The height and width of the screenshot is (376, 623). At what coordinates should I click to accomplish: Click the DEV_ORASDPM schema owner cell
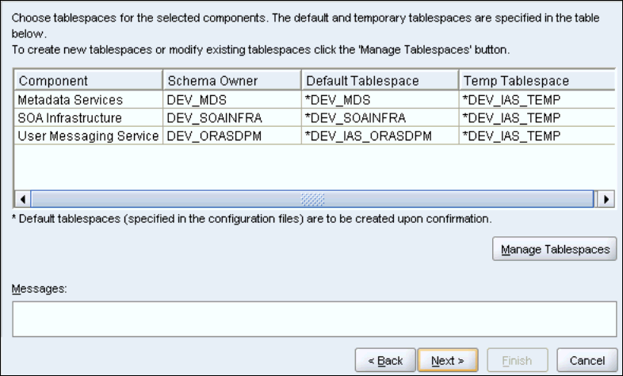(231, 136)
